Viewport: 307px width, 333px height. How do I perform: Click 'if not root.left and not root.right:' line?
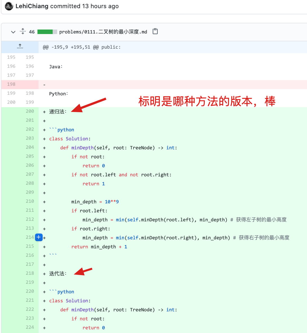pos(121,175)
